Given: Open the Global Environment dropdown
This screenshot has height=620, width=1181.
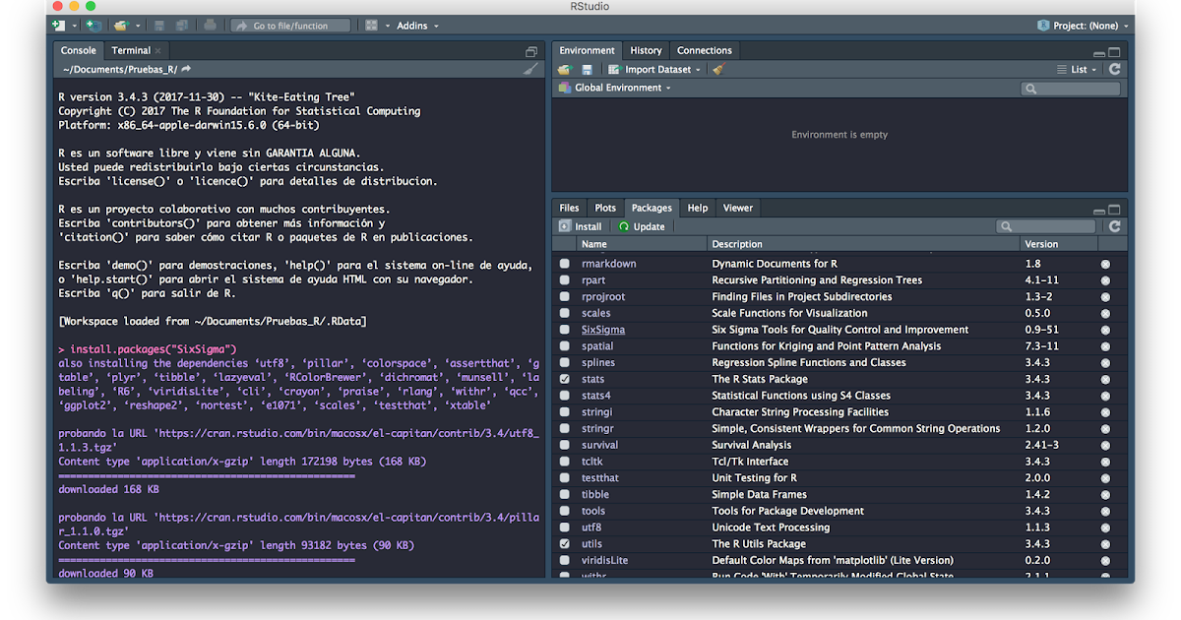Looking at the screenshot, I should point(620,88).
